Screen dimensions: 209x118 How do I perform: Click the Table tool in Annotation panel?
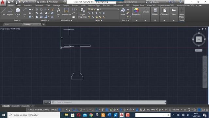73,17
